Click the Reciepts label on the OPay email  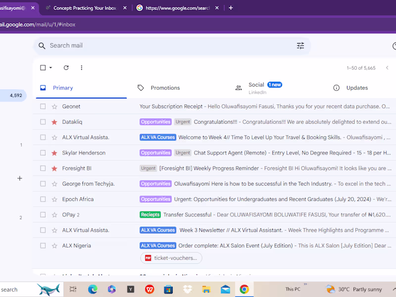coord(150,215)
